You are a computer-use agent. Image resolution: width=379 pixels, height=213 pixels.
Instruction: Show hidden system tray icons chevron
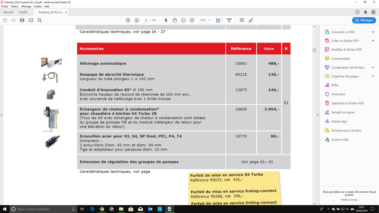(x=328, y=209)
